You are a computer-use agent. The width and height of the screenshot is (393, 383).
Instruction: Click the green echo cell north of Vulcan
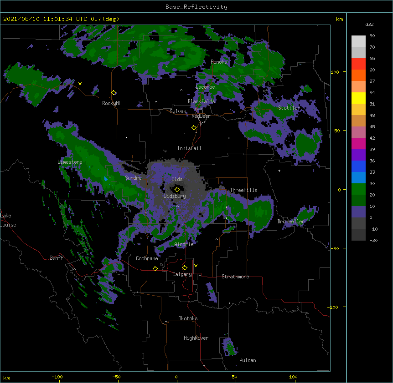click(229, 346)
